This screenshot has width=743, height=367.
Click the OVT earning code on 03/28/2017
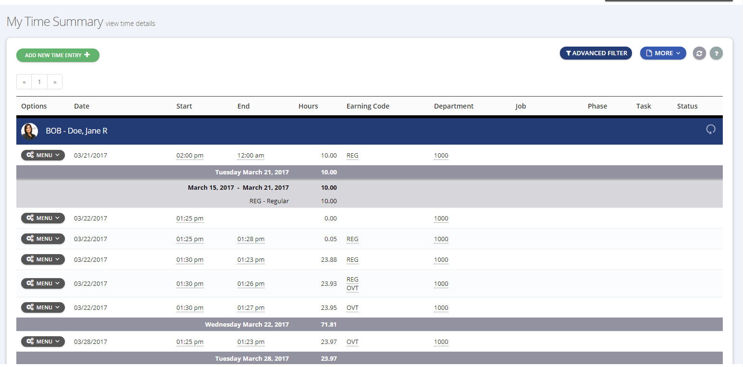(x=352, y=342)
